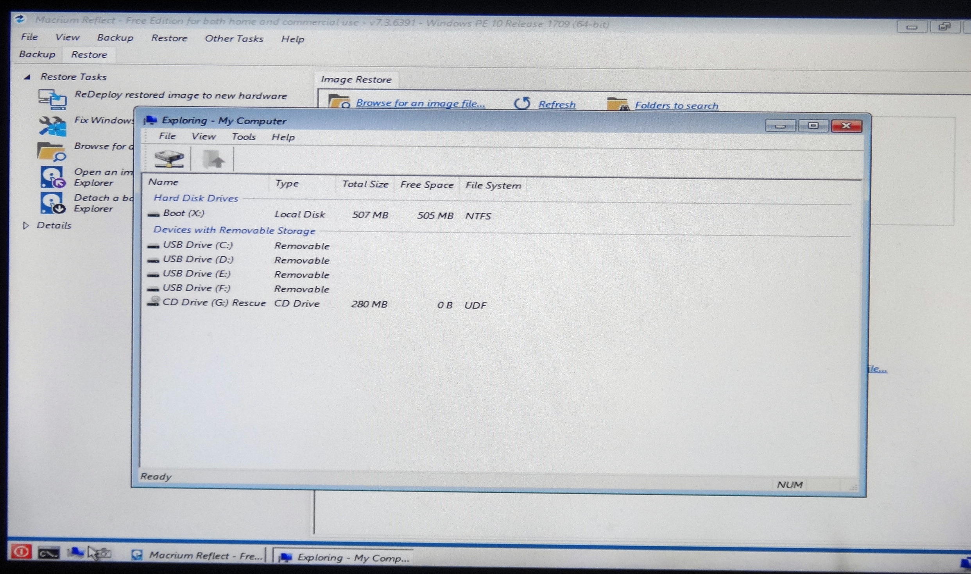Viewport: 971px width, 574px height.
Task: Click the Folders to search link
Action: point(676,106)
